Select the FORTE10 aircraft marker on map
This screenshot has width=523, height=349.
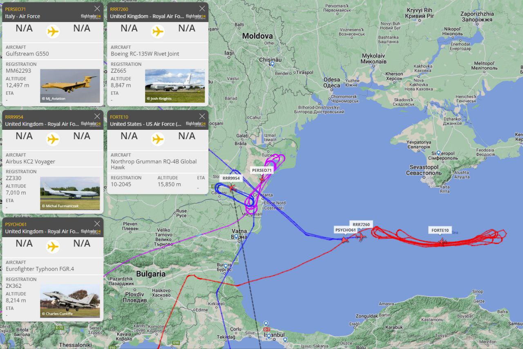pyautogui.click(x=442, y=242)
